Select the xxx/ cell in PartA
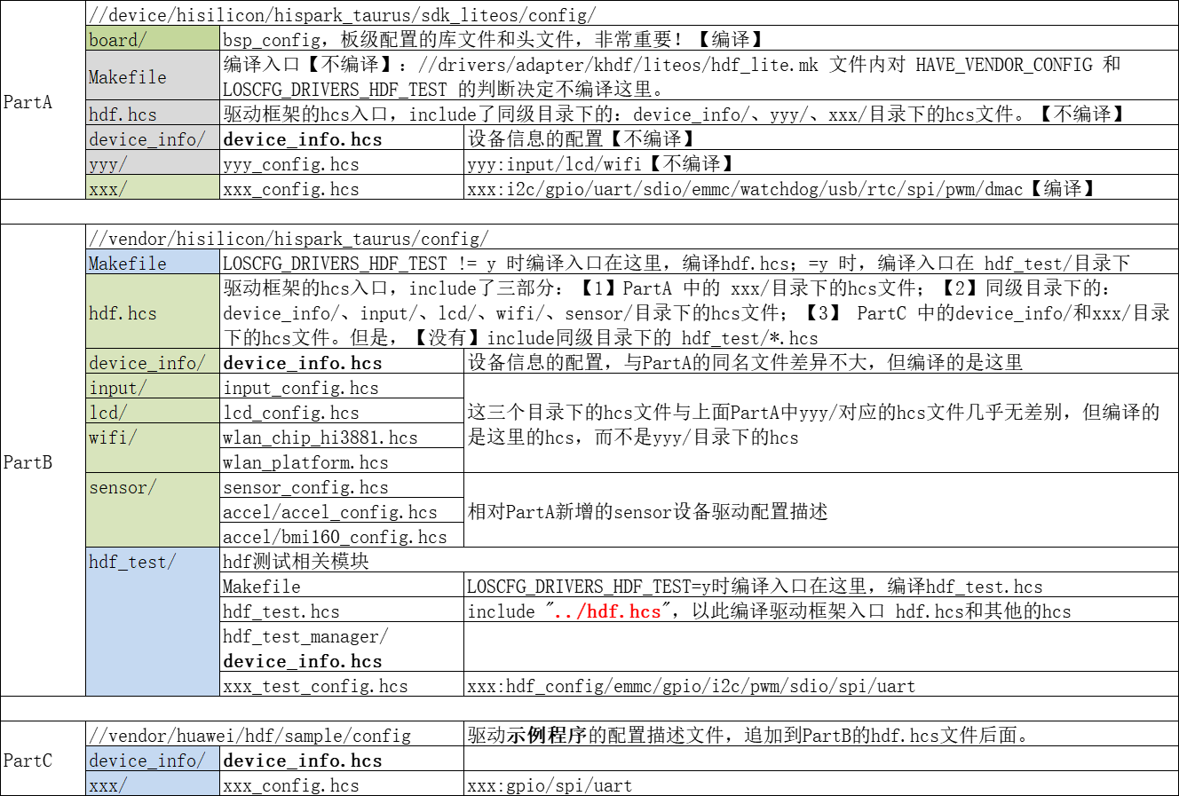The height and width of the screenshot is (796, 1179). point(153,187)
